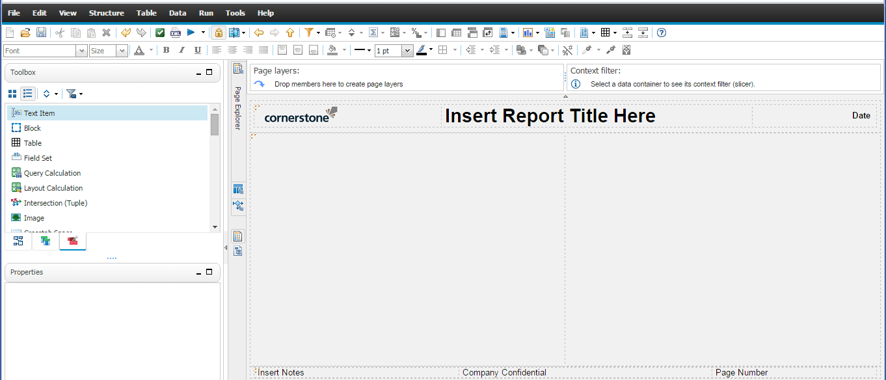Expand the Run options dropdown arrow
The width and height of the screenshot is (886, 380).
(203, 33)
